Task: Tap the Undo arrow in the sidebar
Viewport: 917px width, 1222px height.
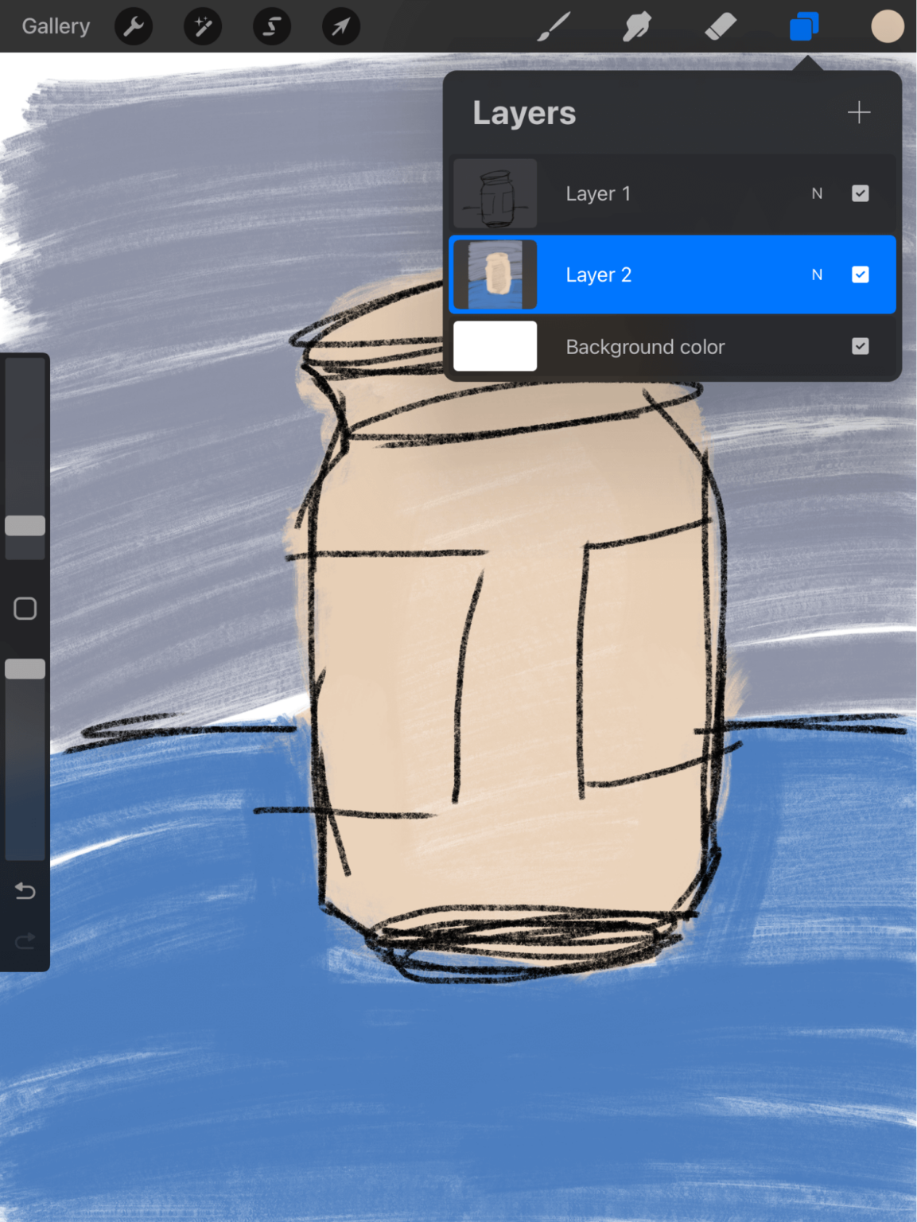Action: pyautogui.click(x=25, y=891)
